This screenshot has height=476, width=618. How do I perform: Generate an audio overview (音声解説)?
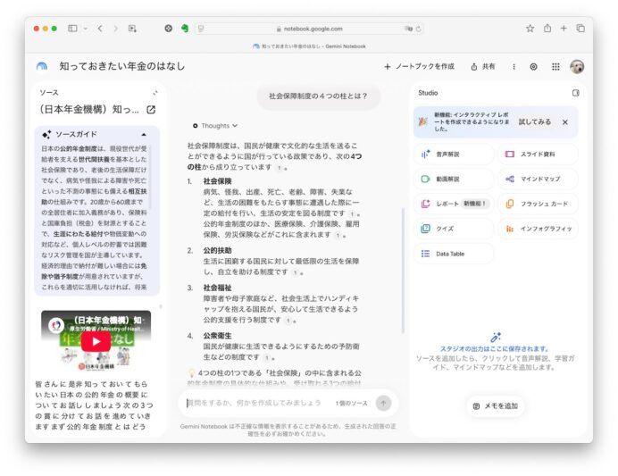(x=454, y=154)
